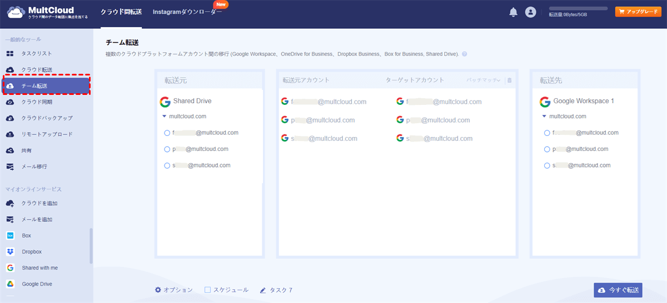
Task: Click the 転送先 panel header
Action: point(584,80)
